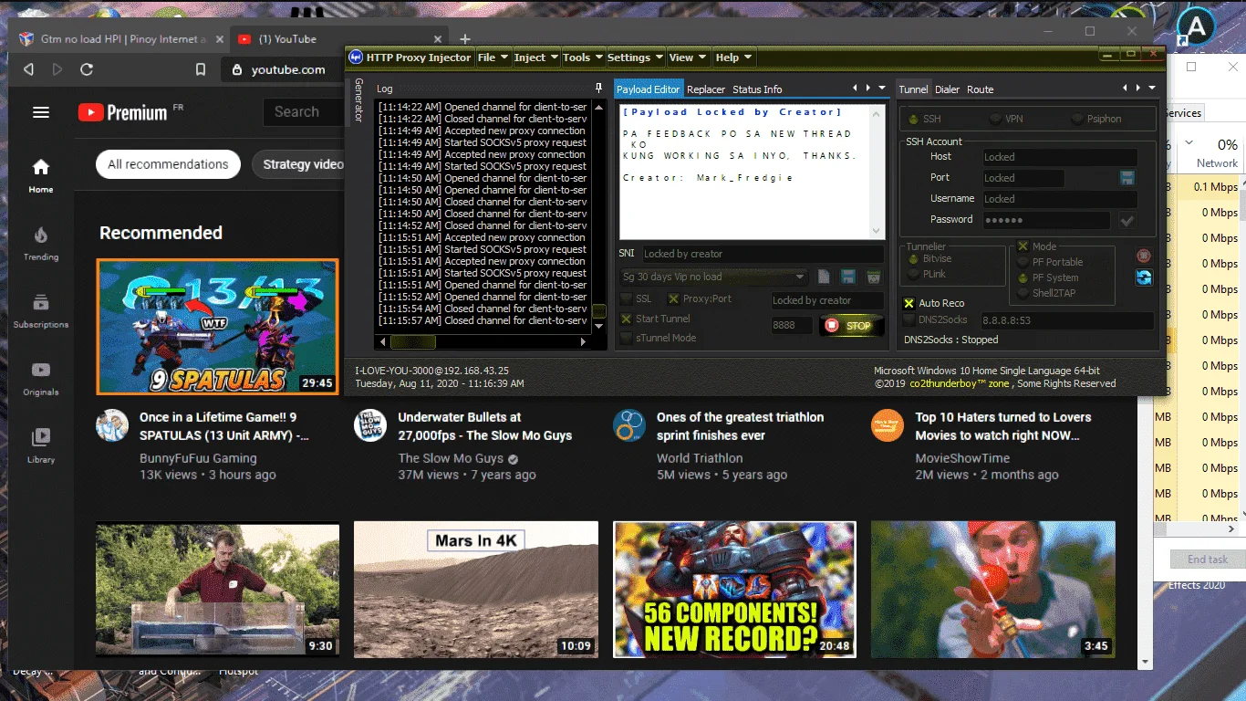Image resolution: width=1246 pixels, height=701 pixels.
Task: Enable the sTunnel Mode checkbox
Action: click(626, 338)
